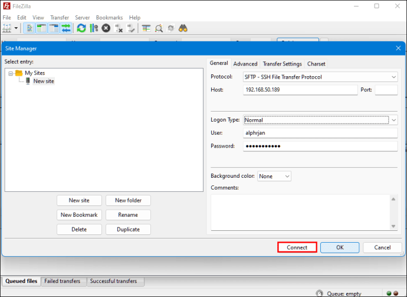Click the green refresh icon

81,28
